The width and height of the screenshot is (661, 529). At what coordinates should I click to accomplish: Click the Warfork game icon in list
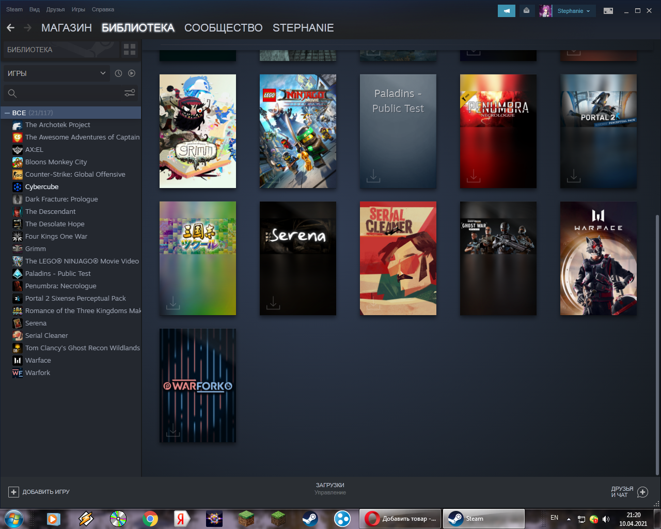[x=18, y=373]
